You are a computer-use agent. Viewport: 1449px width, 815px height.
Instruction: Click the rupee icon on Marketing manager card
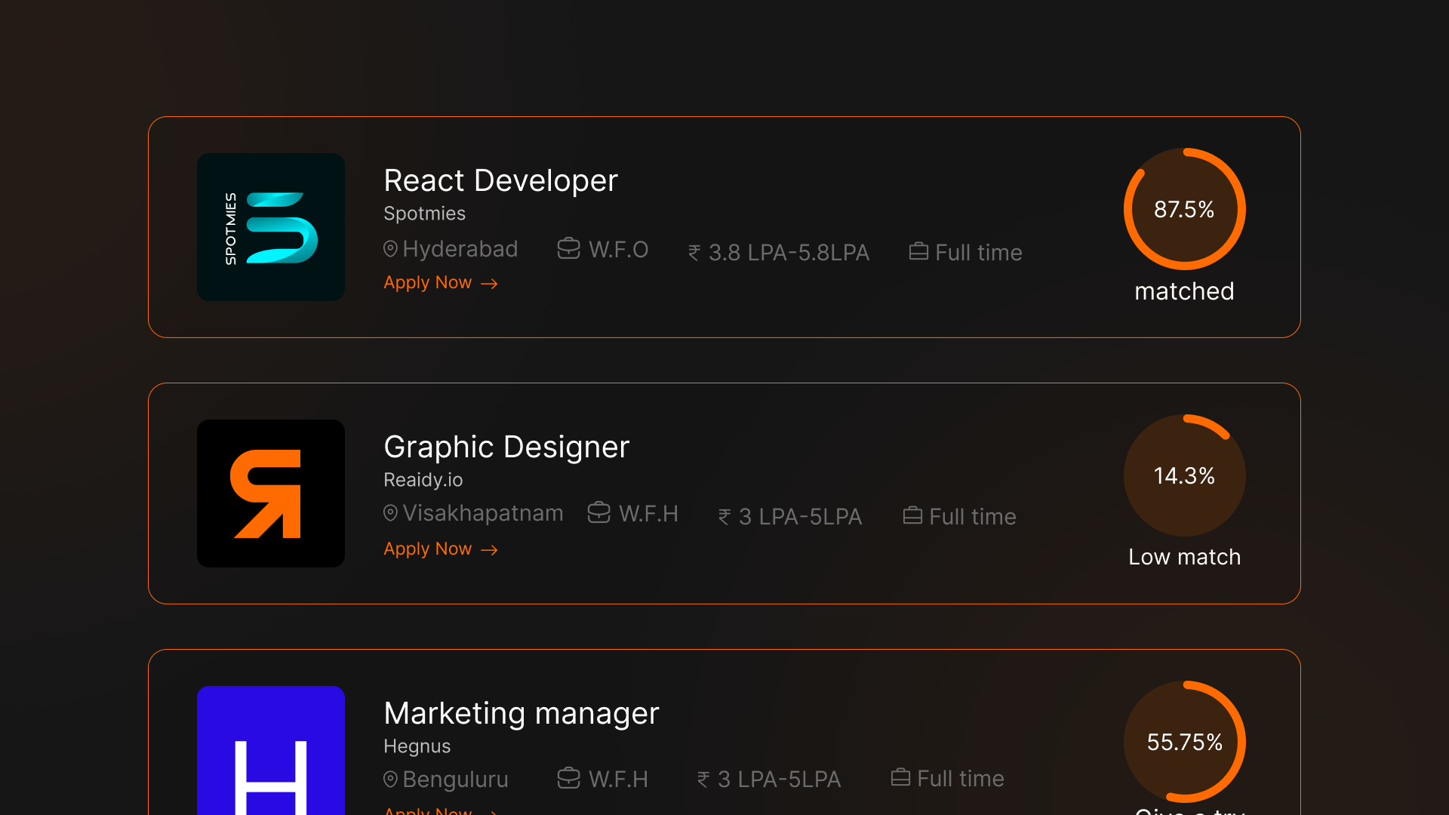[x=703, y=779]
